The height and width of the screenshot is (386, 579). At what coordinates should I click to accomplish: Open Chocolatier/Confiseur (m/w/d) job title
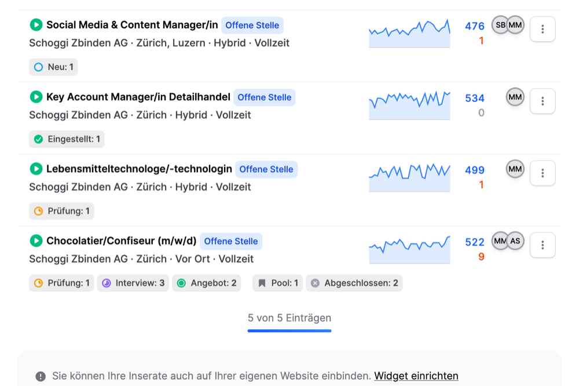point(122,241)
